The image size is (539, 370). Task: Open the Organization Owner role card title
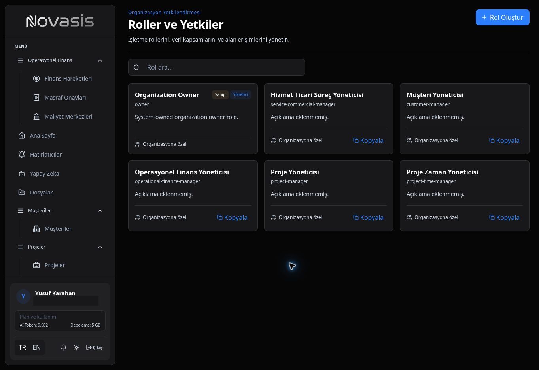[x=167, y=95]
